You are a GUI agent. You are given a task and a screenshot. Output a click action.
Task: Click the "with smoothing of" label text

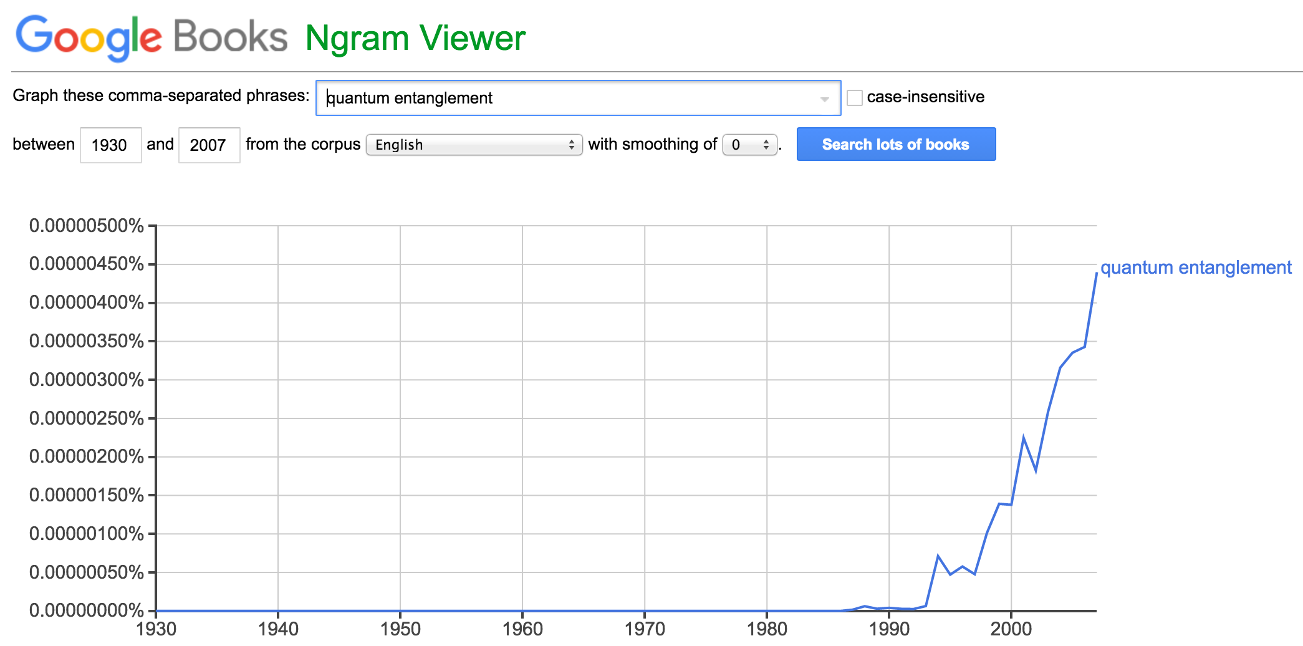(652, 144)
